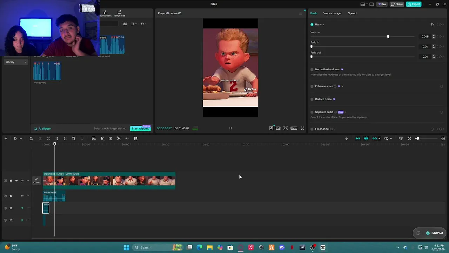Enable Reduce noise checkbox
Screen dimensions: 449x253
(312, 99)
